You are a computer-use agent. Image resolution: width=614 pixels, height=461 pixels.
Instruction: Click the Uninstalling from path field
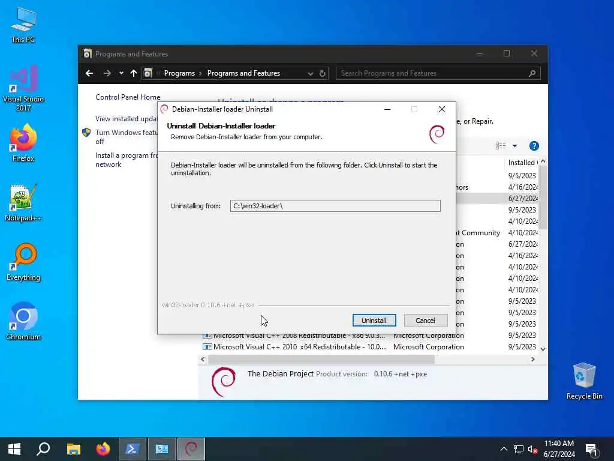tap(335, 206)
